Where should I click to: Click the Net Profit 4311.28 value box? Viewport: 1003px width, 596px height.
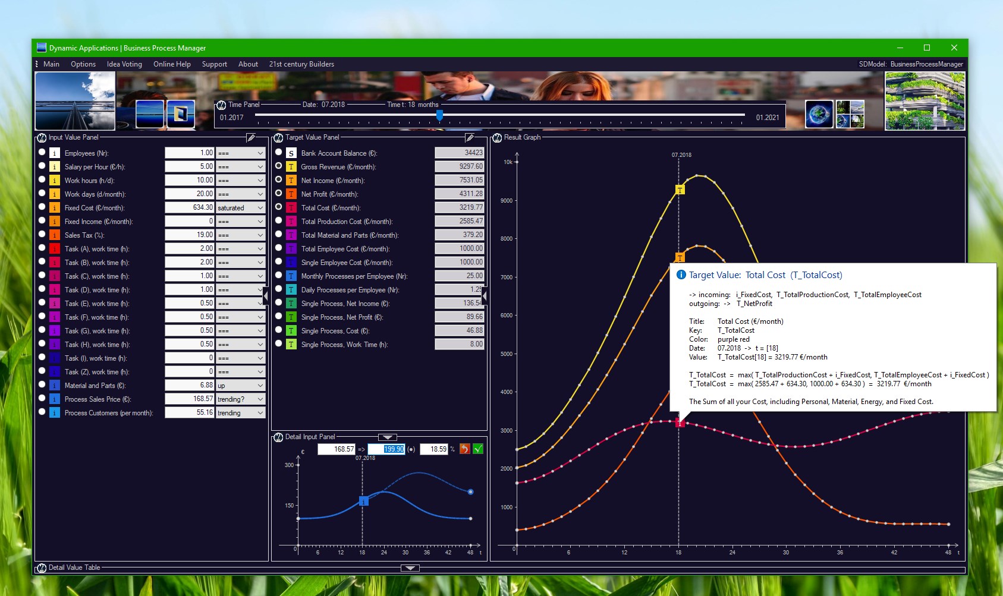click(460, 194)
